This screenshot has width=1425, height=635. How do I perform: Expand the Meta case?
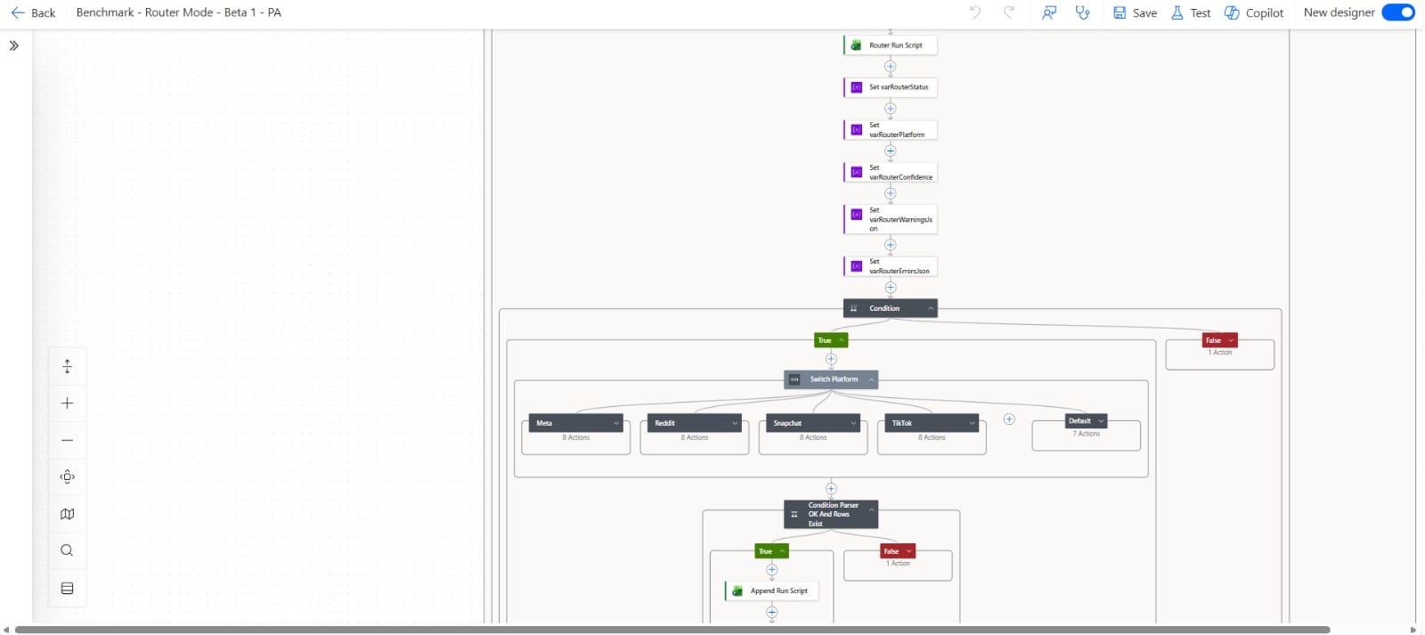tap(616, 423)
